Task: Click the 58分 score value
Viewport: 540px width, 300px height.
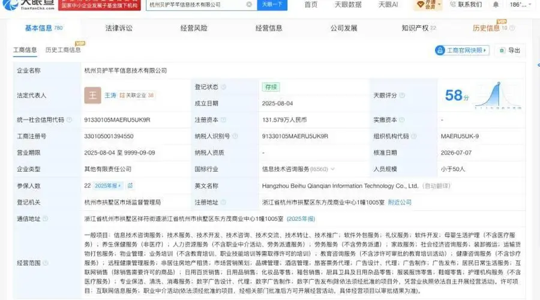Action: coord(457,95)
